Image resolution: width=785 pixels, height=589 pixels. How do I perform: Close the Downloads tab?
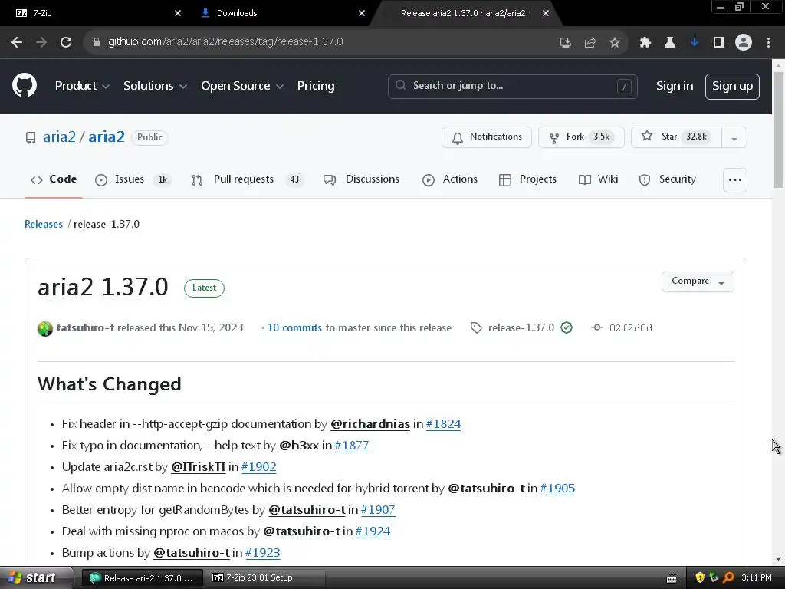click(362, 13)
